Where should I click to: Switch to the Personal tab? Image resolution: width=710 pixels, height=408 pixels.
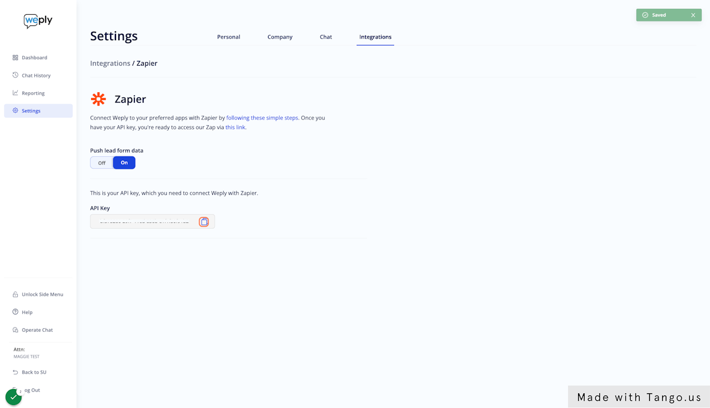tap(228, 37)
